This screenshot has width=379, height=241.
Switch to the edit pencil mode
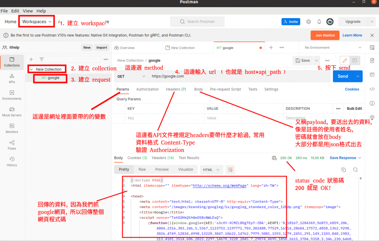[345, 61]
